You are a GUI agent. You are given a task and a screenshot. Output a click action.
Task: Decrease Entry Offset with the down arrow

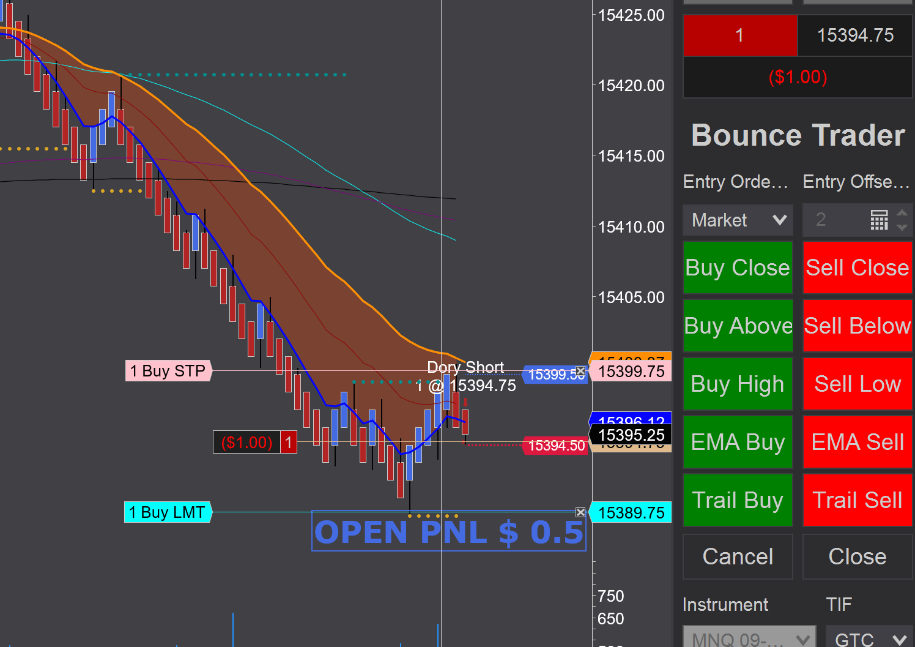point(902,226)
